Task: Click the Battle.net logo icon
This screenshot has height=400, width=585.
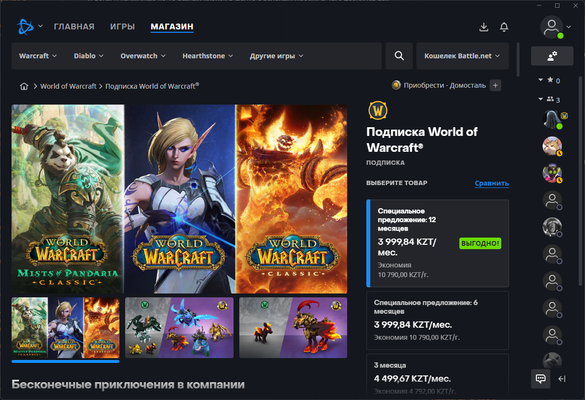Action: coord(24,27)
